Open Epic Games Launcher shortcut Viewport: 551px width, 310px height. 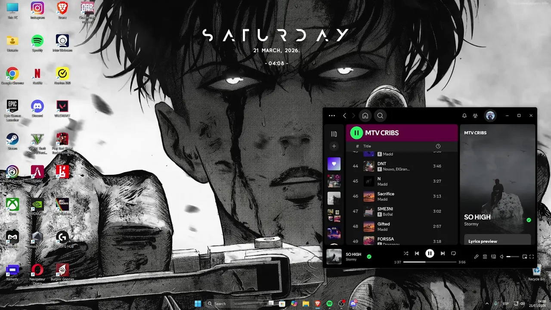(12, 110)
